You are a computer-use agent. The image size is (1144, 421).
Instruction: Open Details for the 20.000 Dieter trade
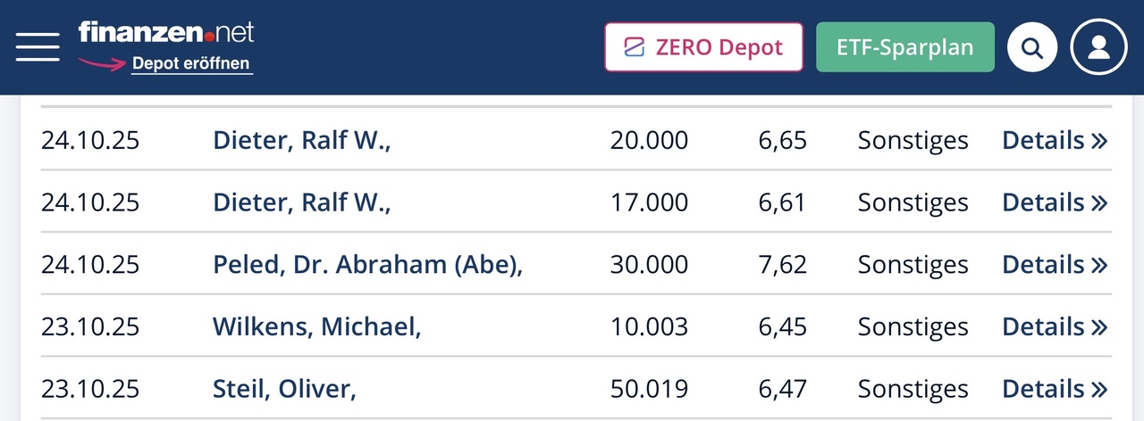click(x=1054, y=140)
